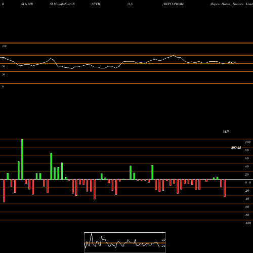
Task: Click the -80 label on the MR axis
Action: [x=247, y=215]
